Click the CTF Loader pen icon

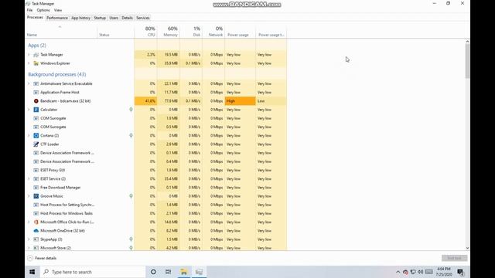[x=36, y=144]
